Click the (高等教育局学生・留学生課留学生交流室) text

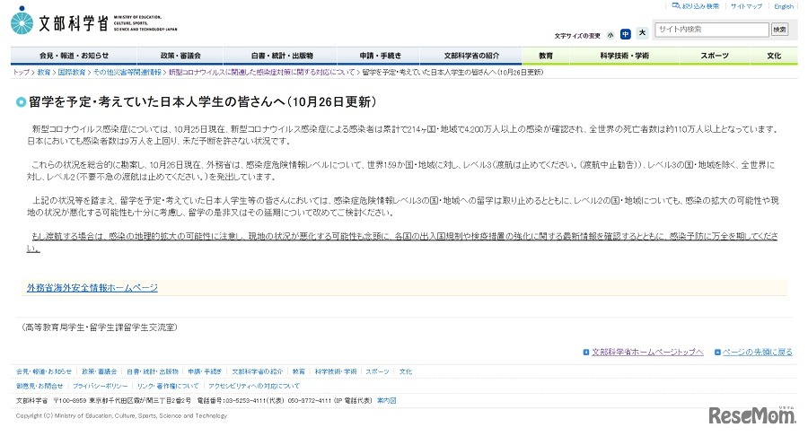pyautogui.click(x=100, y=327)
